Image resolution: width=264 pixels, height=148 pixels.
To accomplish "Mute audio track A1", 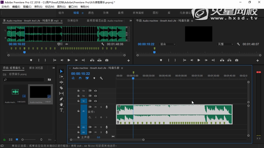I will (96, 107).
